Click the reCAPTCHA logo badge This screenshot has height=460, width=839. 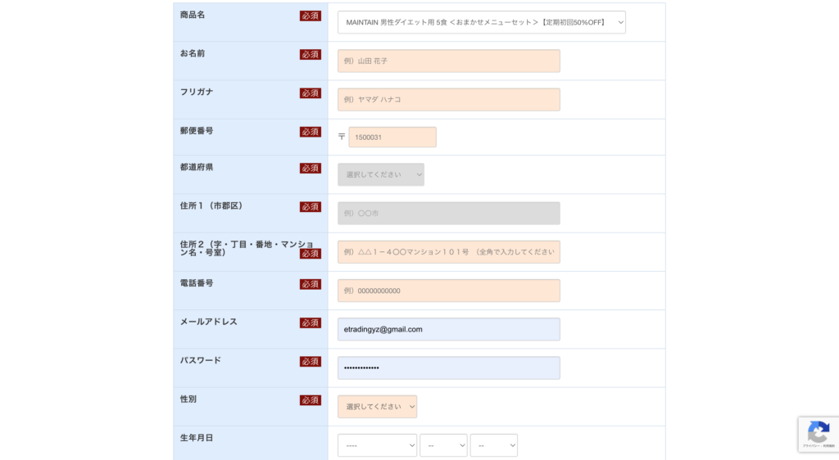coord(818,434)
